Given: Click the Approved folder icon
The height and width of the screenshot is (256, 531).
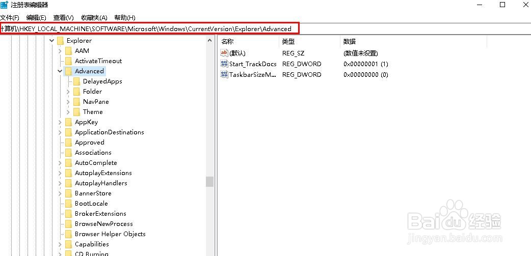Looking at the screenshot, I should pyautogui.click(x=69, y=143).
